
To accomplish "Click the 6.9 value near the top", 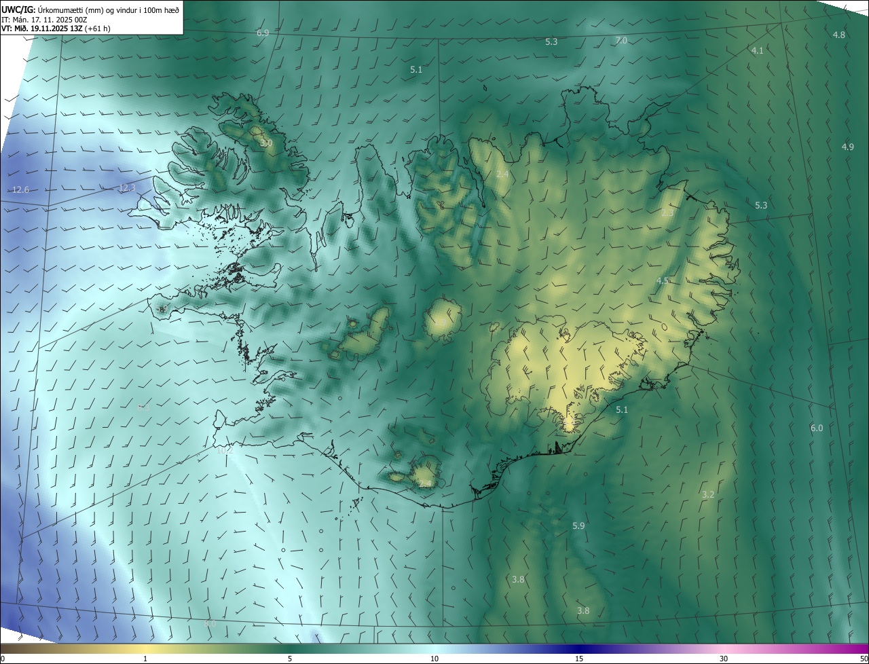I will click(263, 33).
